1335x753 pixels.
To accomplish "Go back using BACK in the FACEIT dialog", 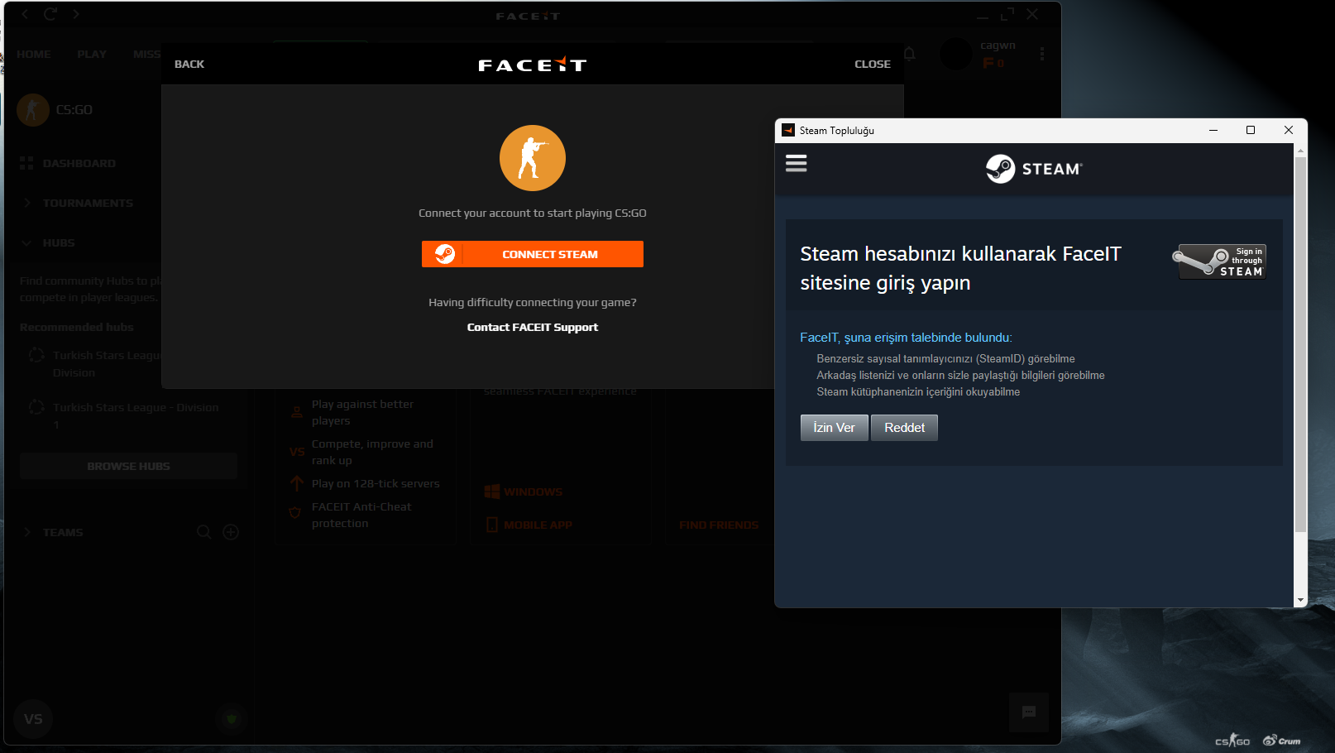I will pyautogui.click(x=189, y=65).
